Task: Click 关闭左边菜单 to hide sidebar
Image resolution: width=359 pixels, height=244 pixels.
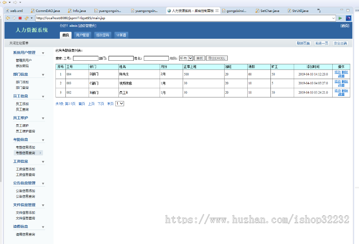Action: click(x=19, y=43)
